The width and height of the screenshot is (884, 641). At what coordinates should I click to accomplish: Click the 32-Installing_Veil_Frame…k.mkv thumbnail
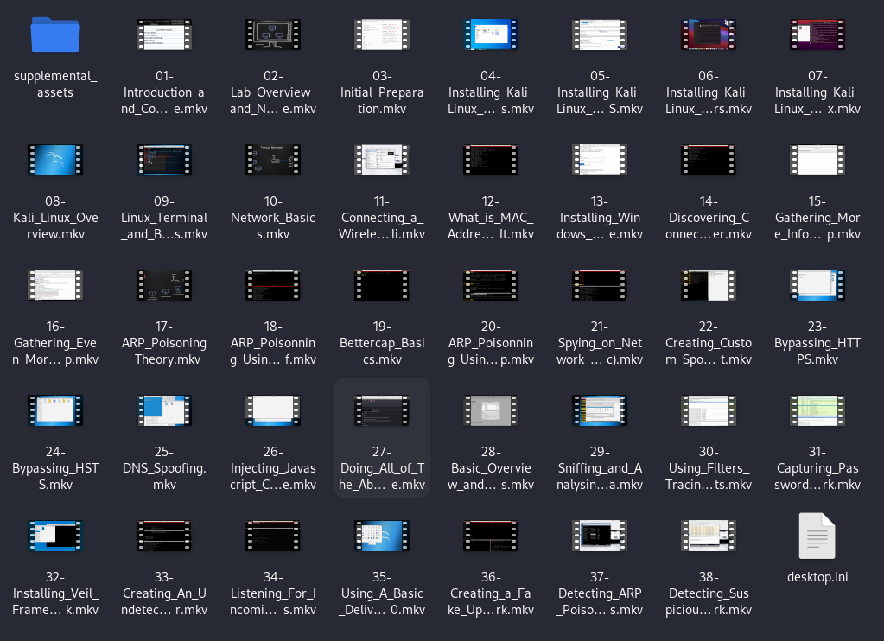pos(55,536)
